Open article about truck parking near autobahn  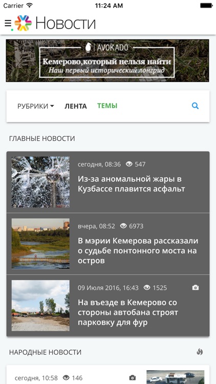point(108,305)
